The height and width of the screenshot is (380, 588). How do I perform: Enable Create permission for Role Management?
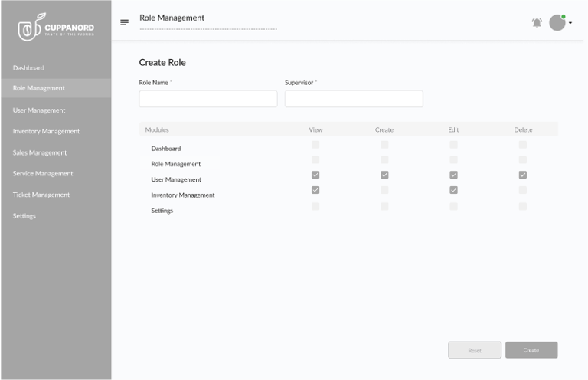tap(384, 159)
